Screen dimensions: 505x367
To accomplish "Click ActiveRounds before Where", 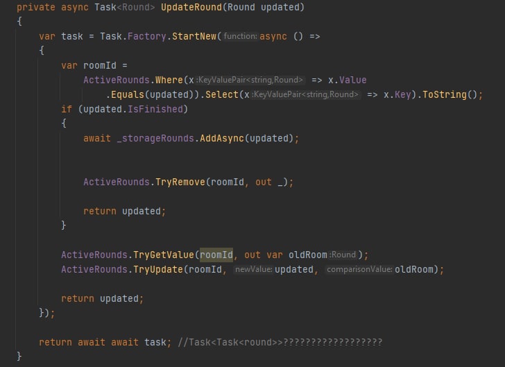I will click(117, 80).
